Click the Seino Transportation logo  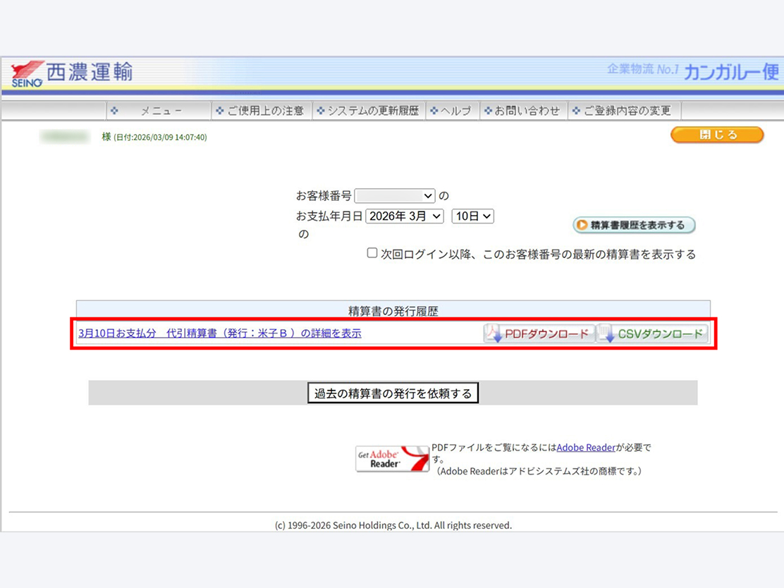[72, 74]
